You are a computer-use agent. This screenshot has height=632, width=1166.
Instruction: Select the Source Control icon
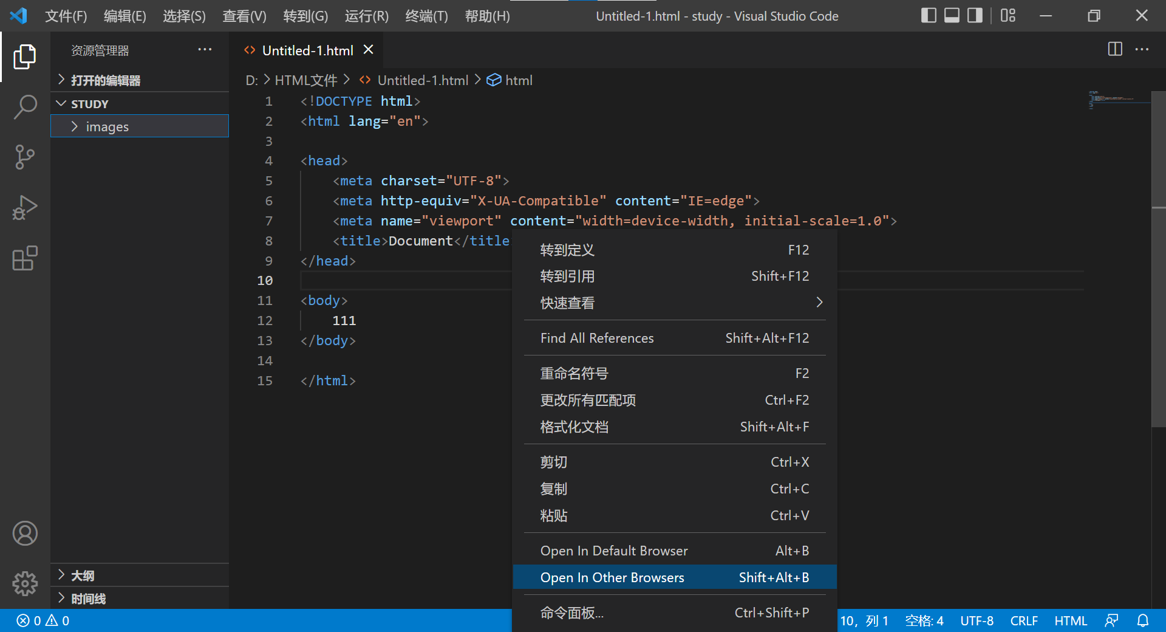pyautogui.click(x=25, y=157)
